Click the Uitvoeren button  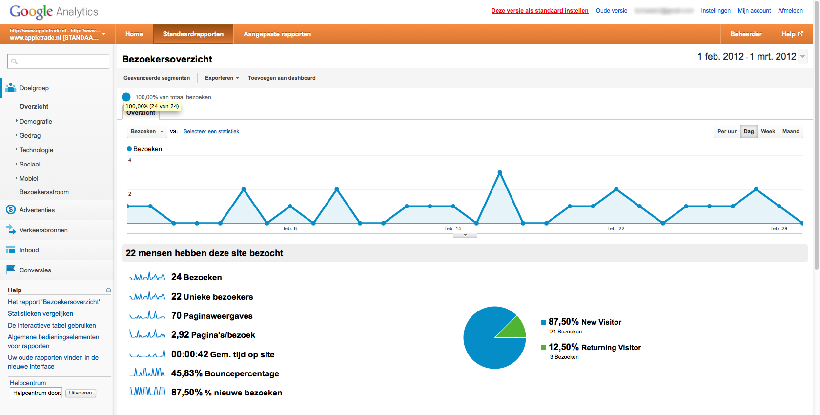(x=81, y=393)
